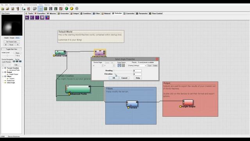Click the water level value field

click(18, 56)
